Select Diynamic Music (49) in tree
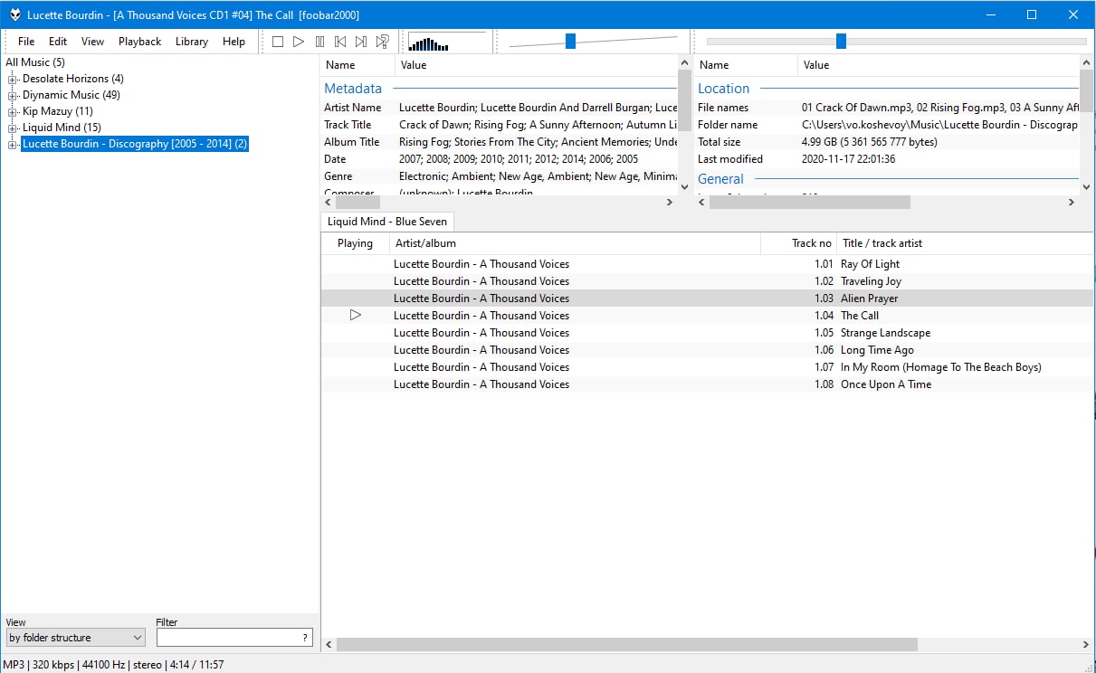This screenshot has height=673, width=1096. click(x=71, y=95)
